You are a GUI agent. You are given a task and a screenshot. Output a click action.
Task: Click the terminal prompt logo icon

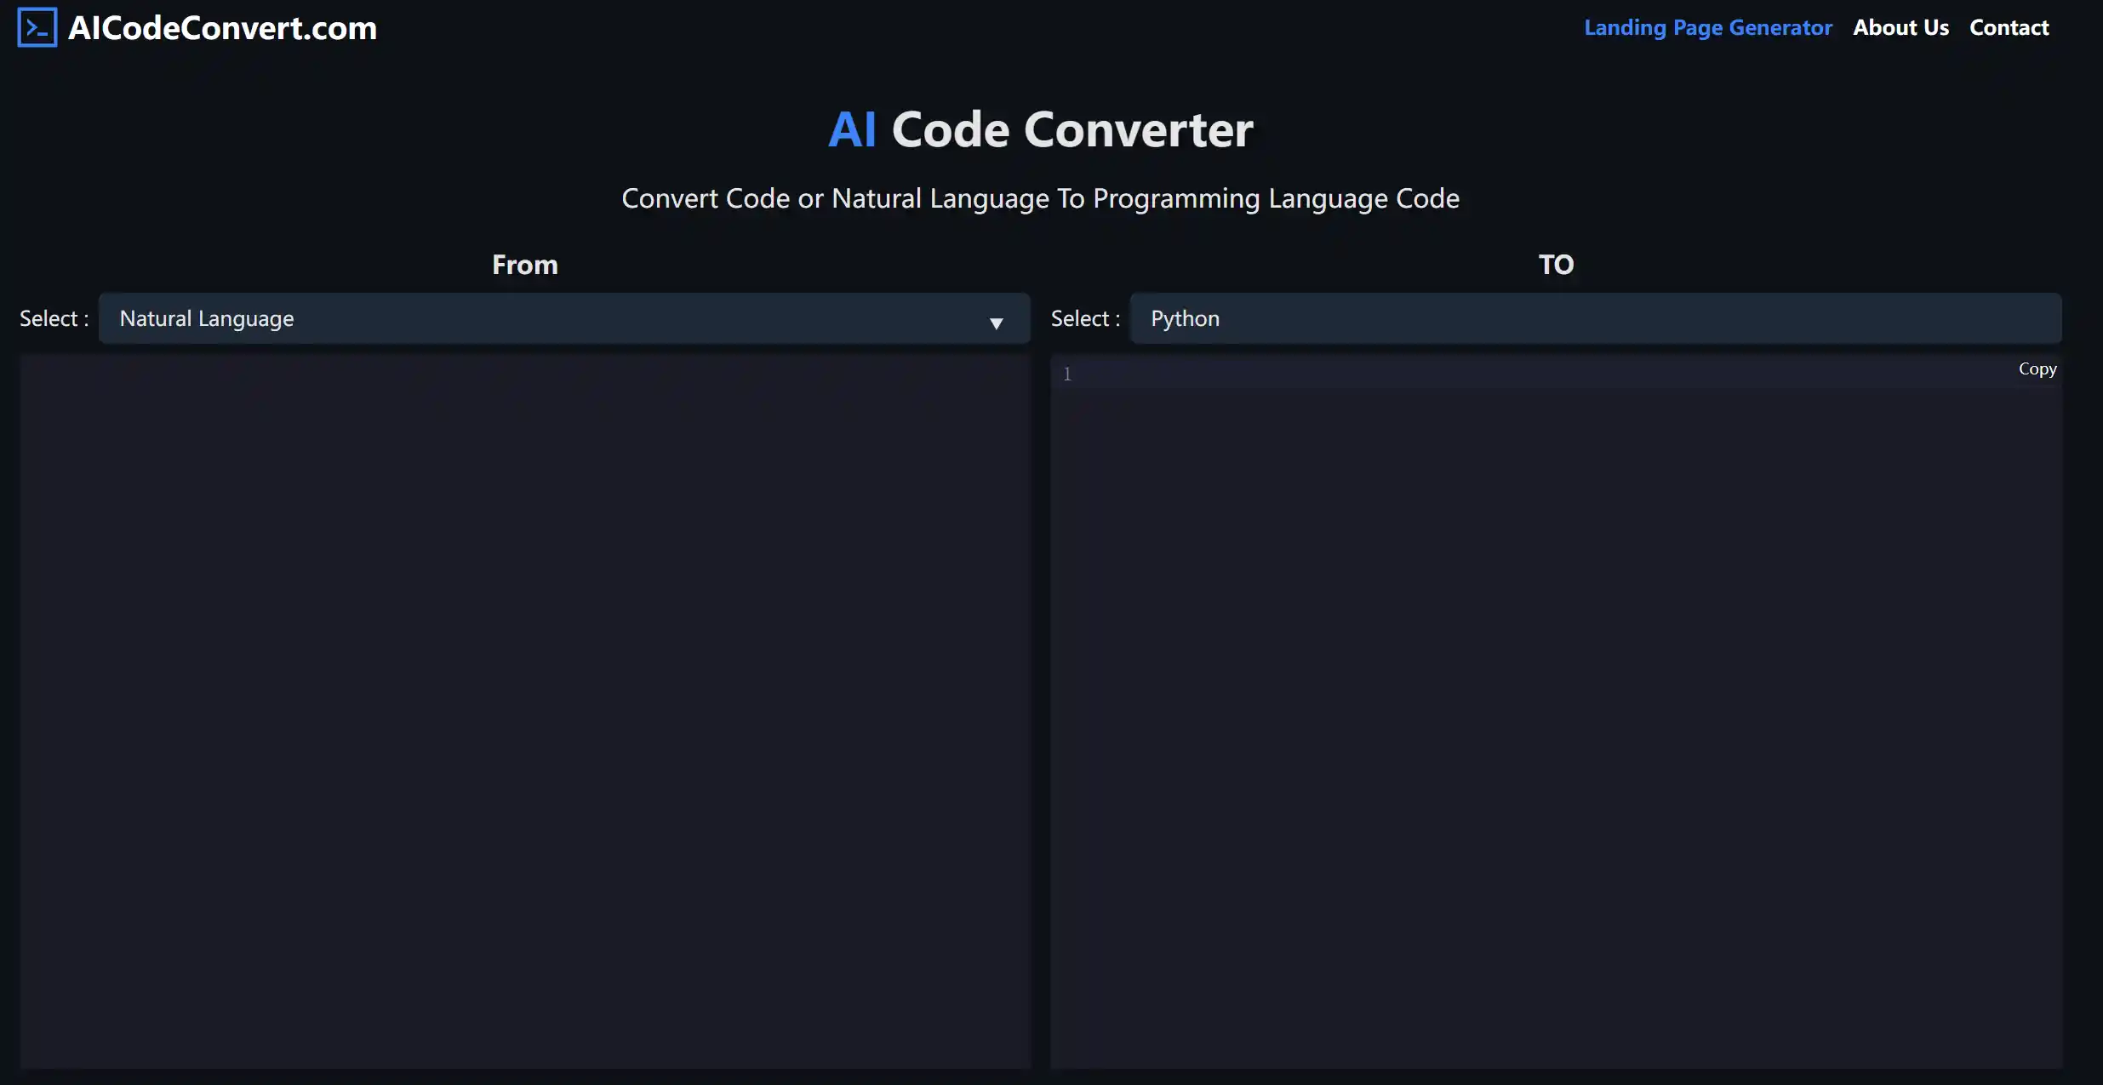[x=37, y=26]
